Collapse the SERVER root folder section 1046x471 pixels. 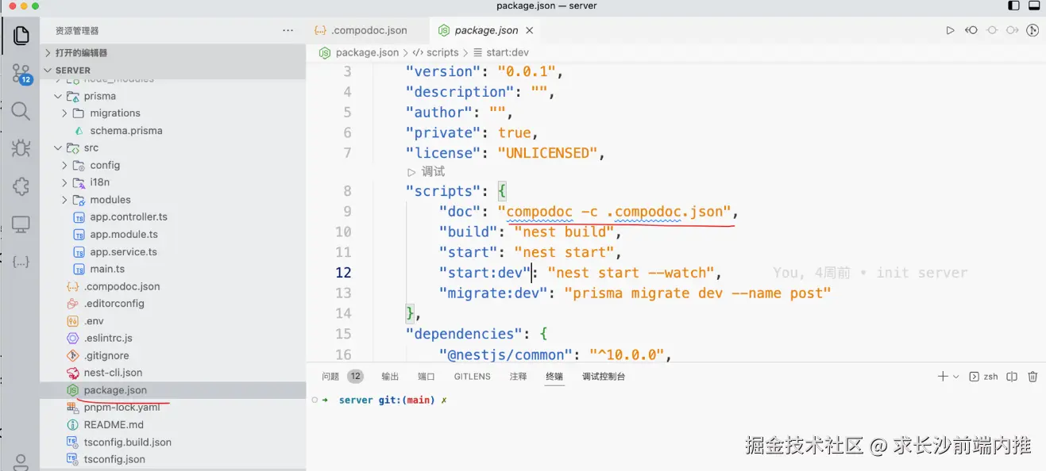(x=73, y=70)
